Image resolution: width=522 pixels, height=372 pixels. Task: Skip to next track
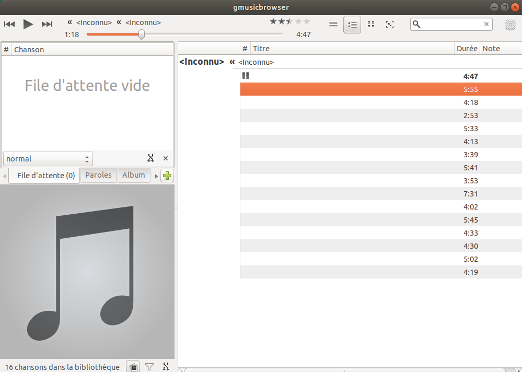click(x=47, y=24)
